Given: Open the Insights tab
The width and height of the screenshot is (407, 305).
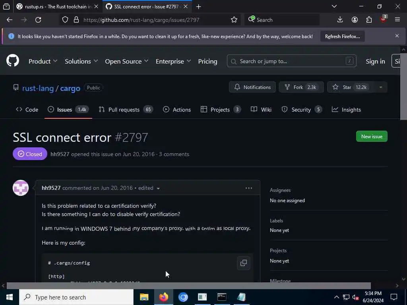Looking at the screenshot, I should [346, 110].
